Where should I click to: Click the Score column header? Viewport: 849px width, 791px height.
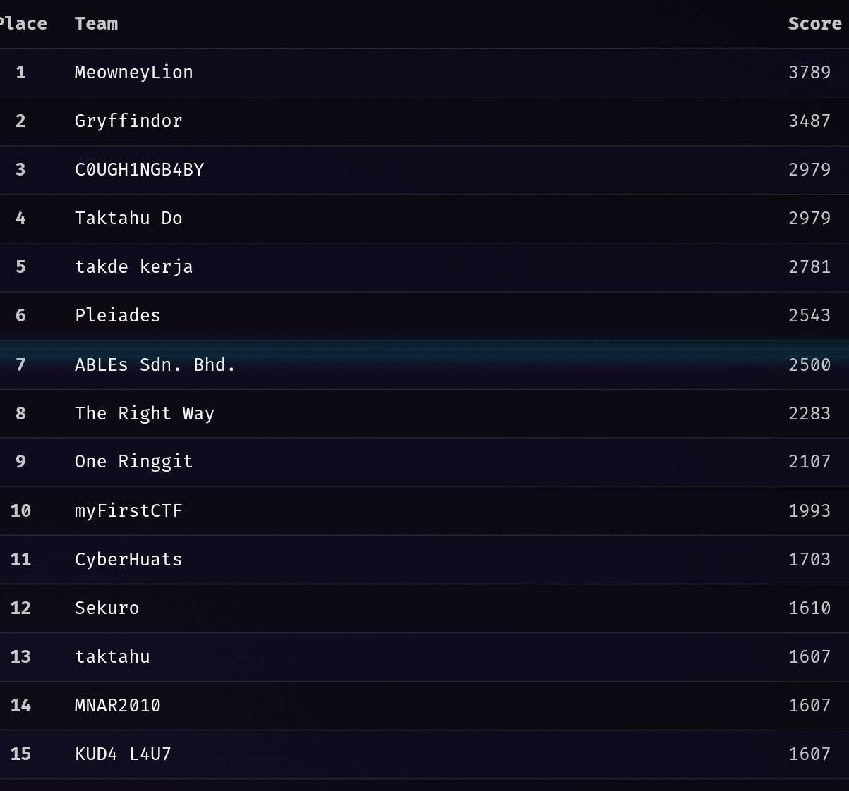814,24
